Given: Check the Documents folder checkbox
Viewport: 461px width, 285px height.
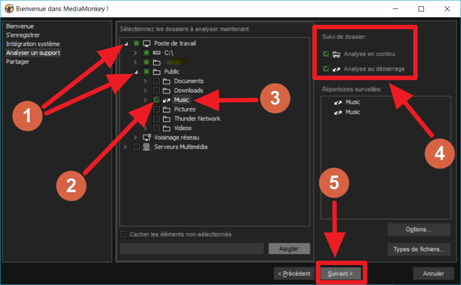Looking at the screenshot, I should tap(156, 81).
